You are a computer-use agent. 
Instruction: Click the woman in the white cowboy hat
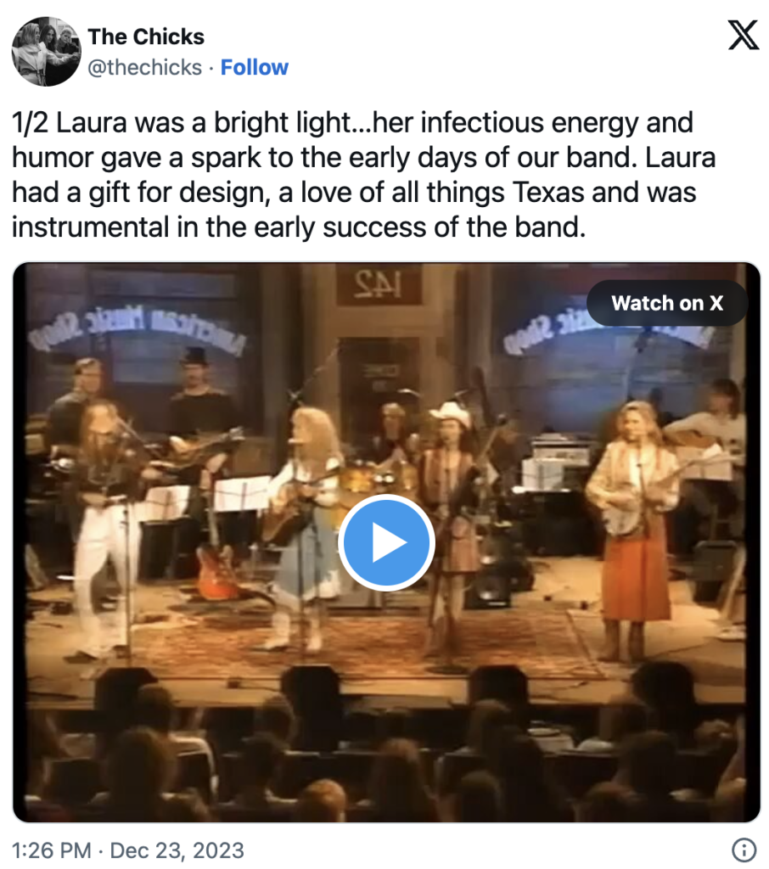pyautogui.click(x=452, y=492)
